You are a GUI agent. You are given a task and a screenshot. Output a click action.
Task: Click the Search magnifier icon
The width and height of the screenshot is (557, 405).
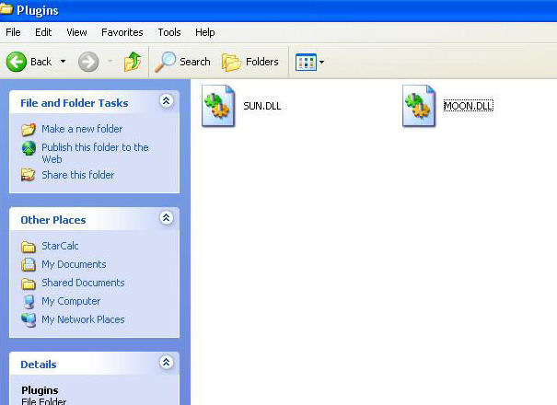(x=166, y=62)
